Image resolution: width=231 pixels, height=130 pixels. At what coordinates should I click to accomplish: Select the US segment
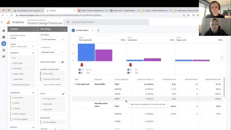click(x=22, y=58)
